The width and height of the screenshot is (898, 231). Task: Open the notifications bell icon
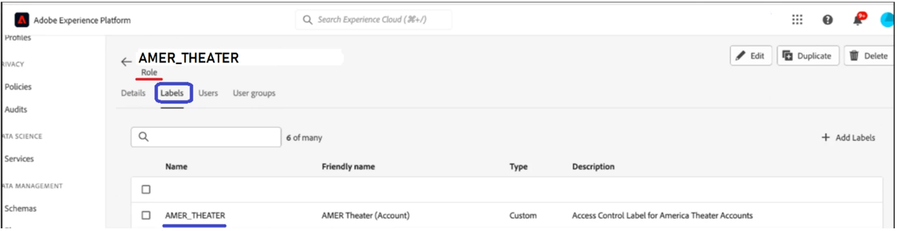(858, 20)
